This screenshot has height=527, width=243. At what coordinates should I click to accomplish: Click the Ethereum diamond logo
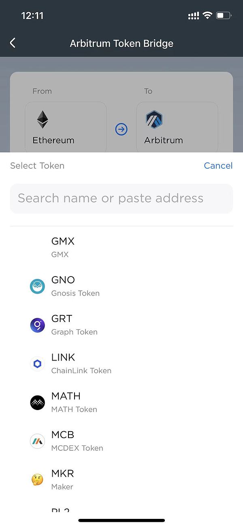click(43, 120)
